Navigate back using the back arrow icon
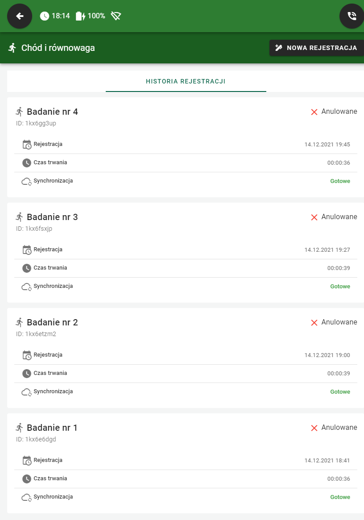 (19, 16)
